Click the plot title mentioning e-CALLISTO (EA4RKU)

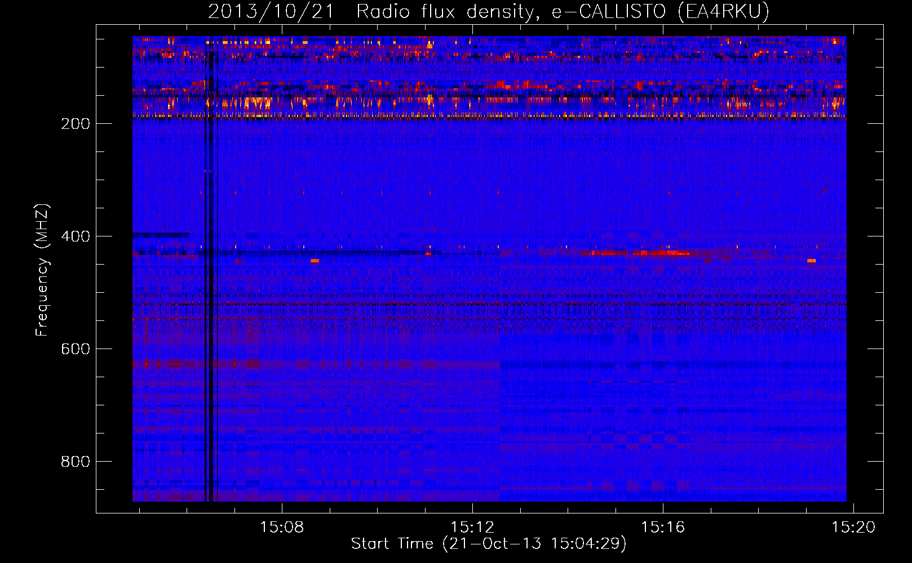489,11
